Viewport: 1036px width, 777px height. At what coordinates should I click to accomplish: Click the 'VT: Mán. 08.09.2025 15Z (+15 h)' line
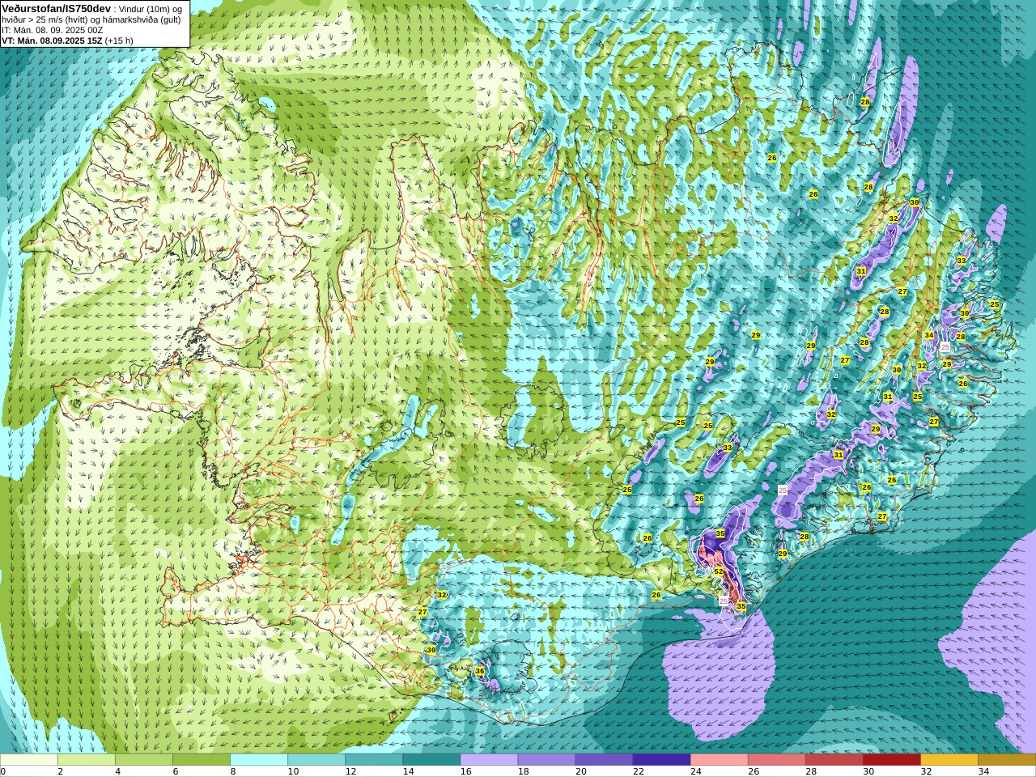click(x=67, y=40)
